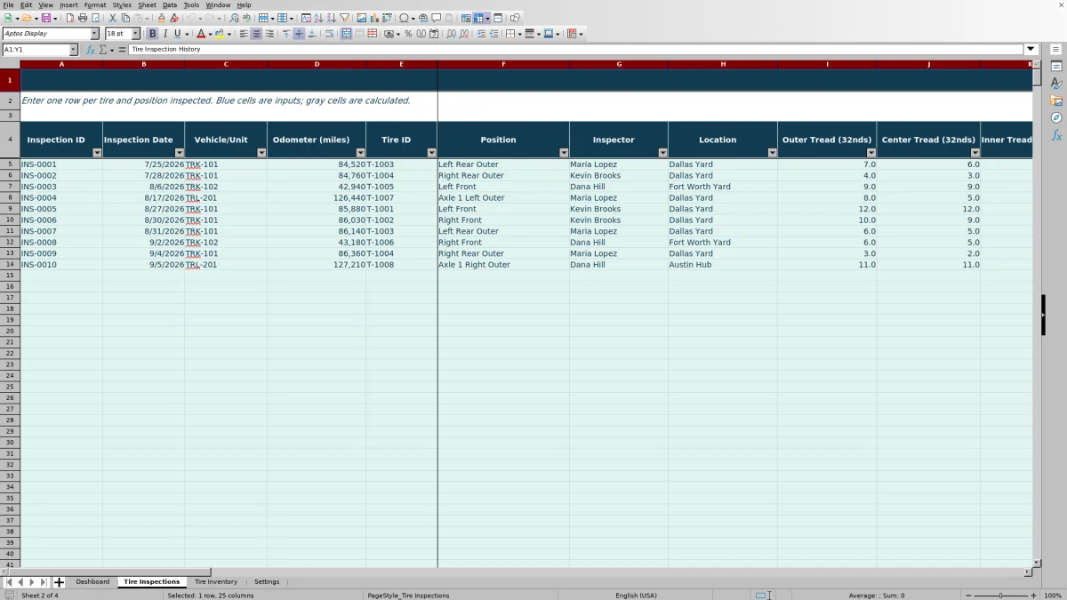Image resolution: width=1067 pixels, height=600 pixels.
Task: Insert special character omega icon
Action: (405, 18)
